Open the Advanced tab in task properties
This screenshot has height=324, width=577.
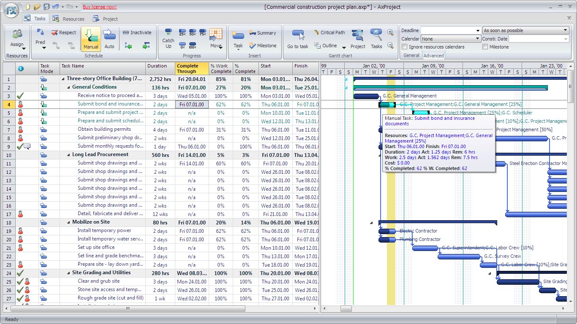click(433, 55)
